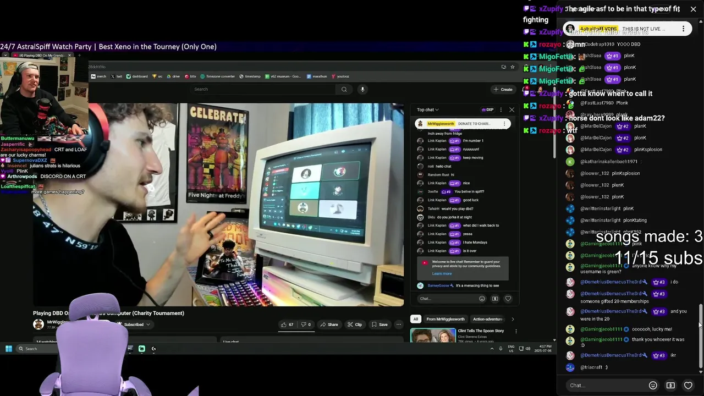The height and width of the screenshot is (396, 704).
Task: Click the YouTube search magnifier button
Action: click(x=344, y=89)
